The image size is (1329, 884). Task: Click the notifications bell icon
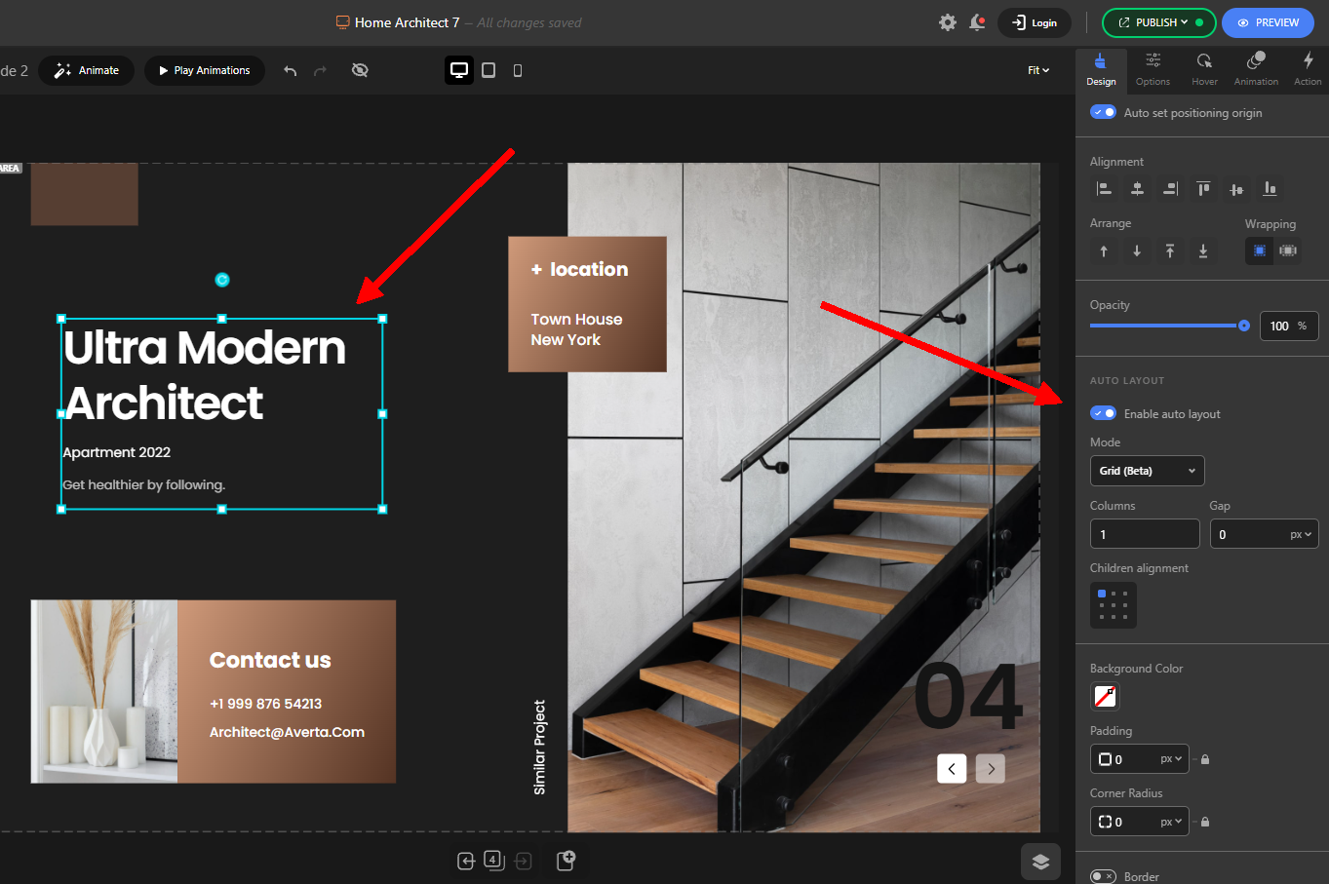click(x=977, y=22)
